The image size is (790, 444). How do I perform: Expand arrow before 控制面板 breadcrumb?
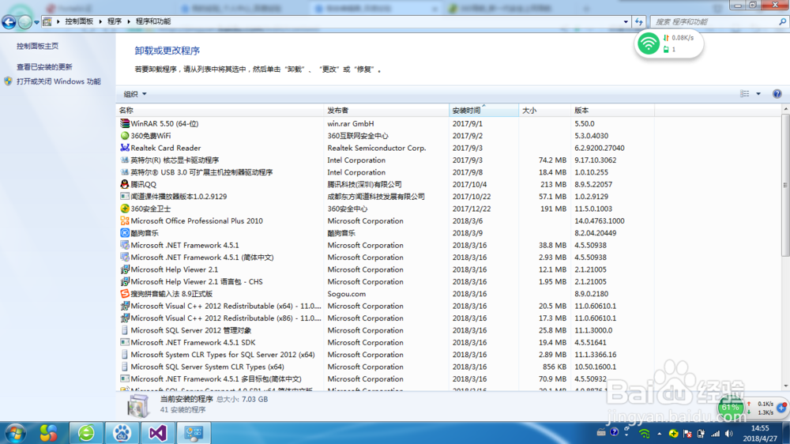pos(58,21)
